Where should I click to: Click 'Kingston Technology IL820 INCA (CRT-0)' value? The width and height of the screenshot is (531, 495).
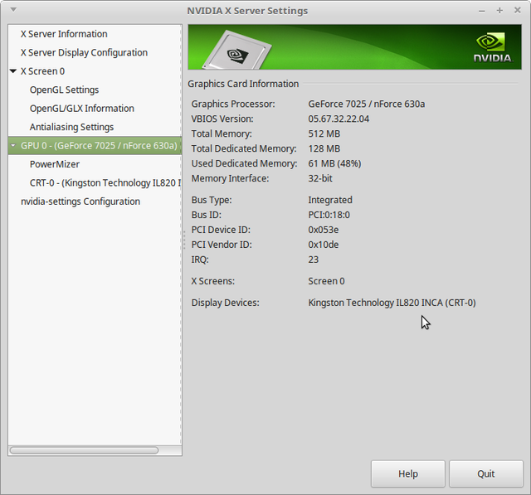392,303
